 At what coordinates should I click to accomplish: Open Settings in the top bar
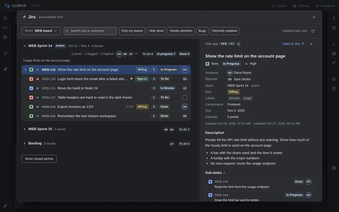click(x=301, y=6)
